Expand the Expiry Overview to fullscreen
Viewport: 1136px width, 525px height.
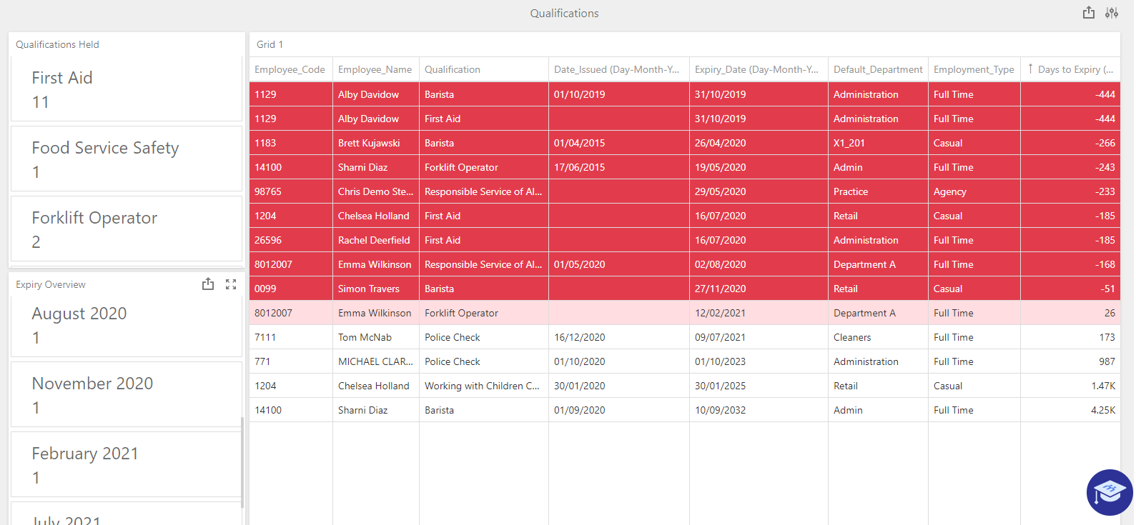231,284
